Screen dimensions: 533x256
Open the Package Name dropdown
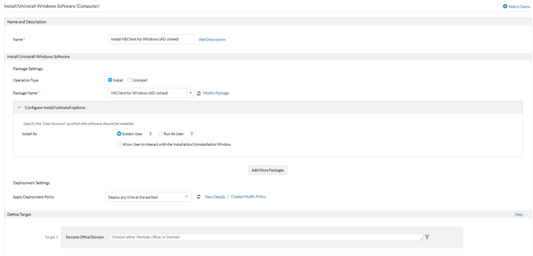coord(151,93)
